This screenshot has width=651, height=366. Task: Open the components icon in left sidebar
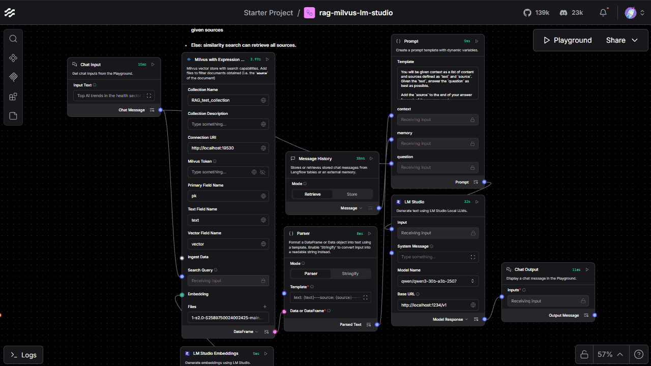13,58
